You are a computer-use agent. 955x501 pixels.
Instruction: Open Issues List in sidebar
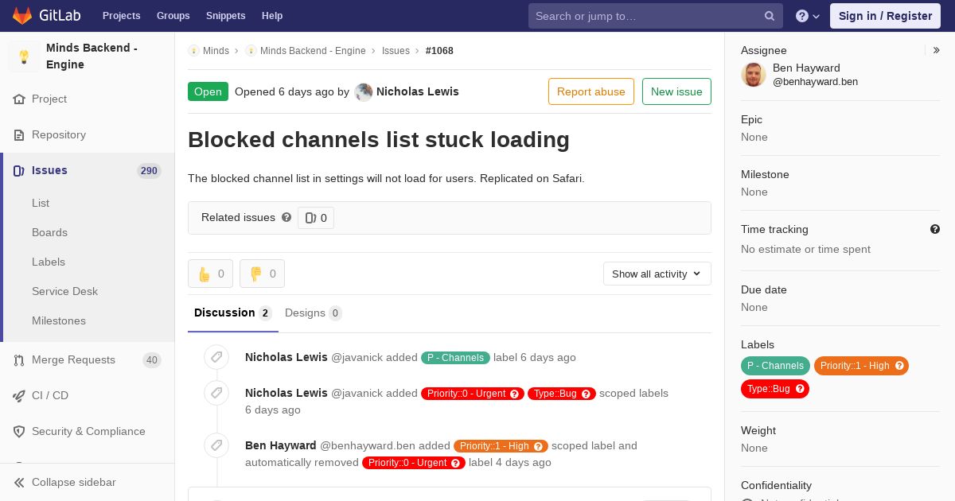41,204
